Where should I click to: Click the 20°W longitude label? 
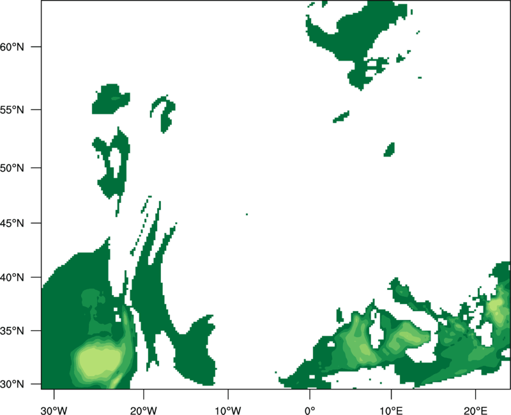143,411
